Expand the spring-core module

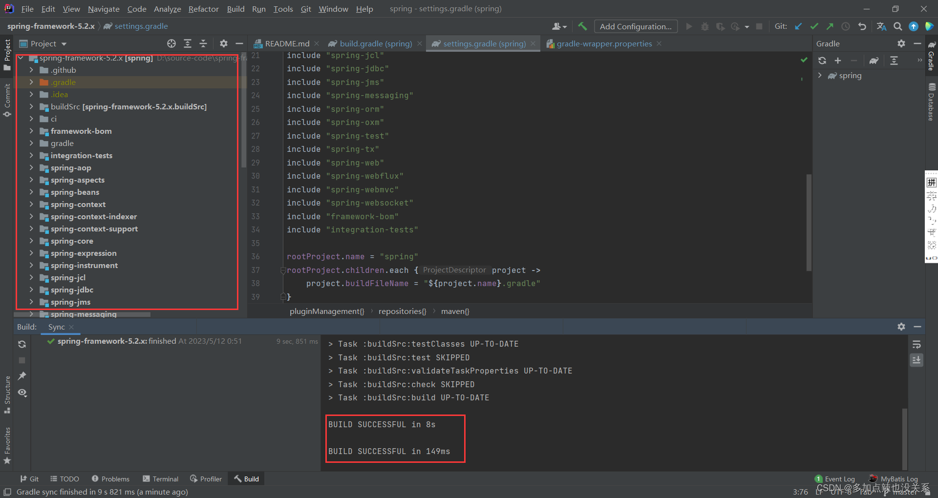pos(31,241)
